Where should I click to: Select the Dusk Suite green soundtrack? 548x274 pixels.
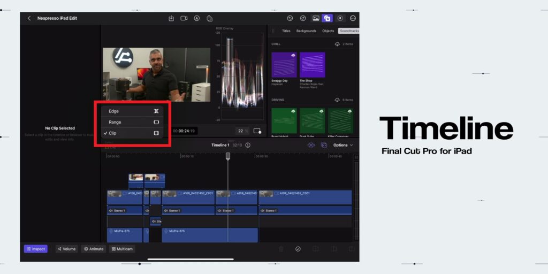tap(313, 120)
